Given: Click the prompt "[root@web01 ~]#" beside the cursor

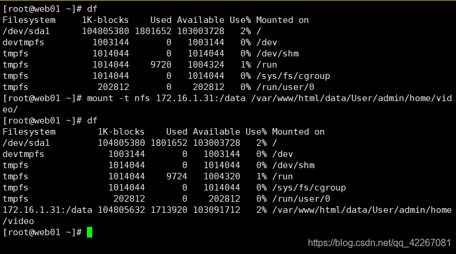Looking at the screenshot, I should 42,232.
